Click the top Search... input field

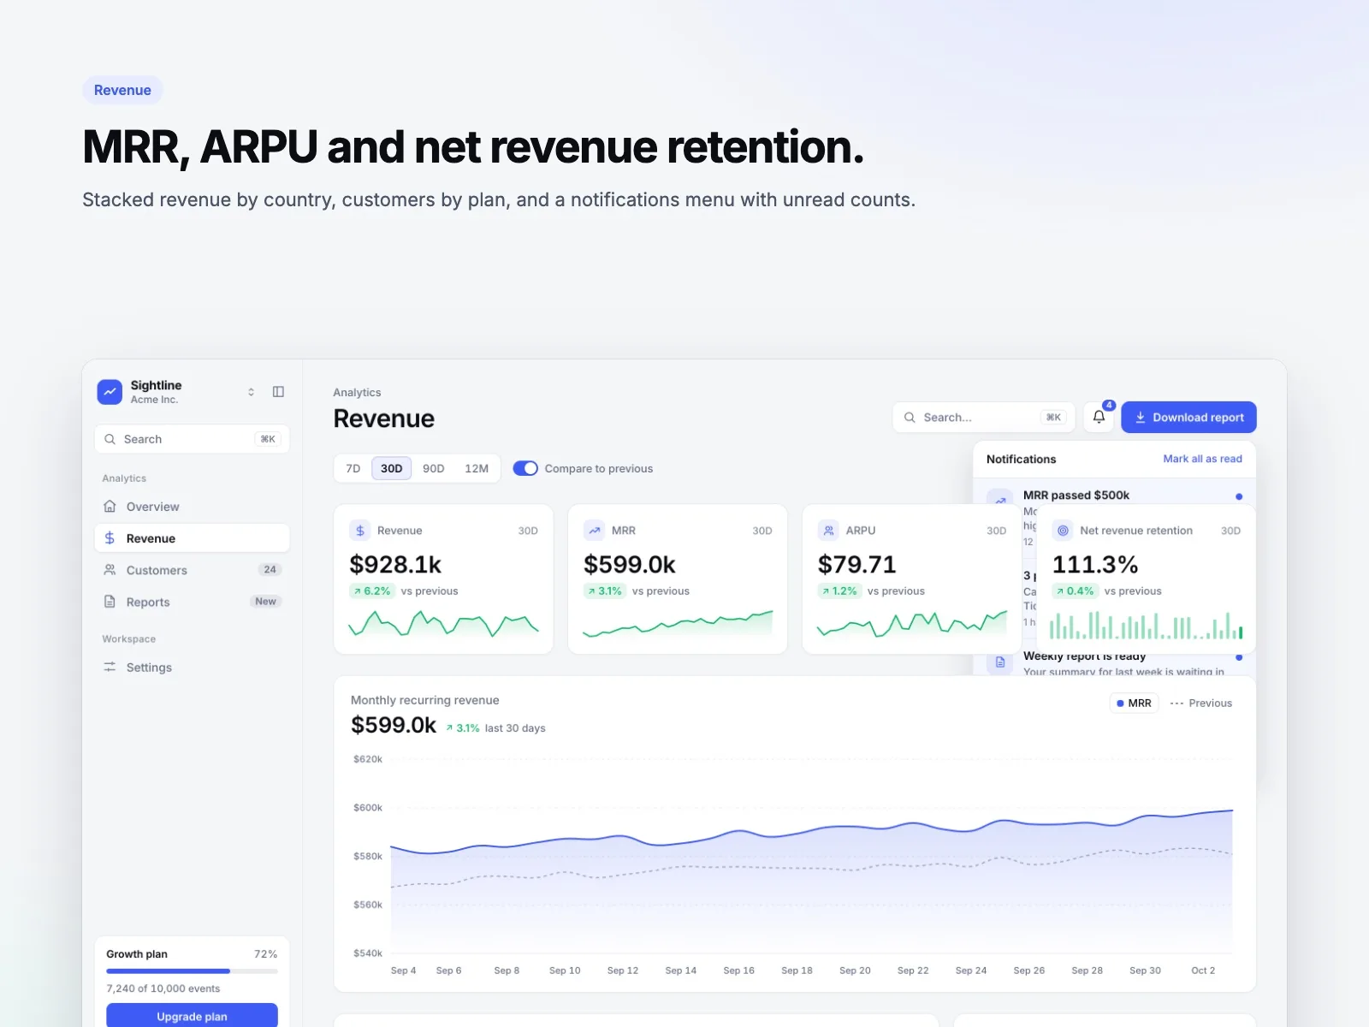tap(984, 418)
